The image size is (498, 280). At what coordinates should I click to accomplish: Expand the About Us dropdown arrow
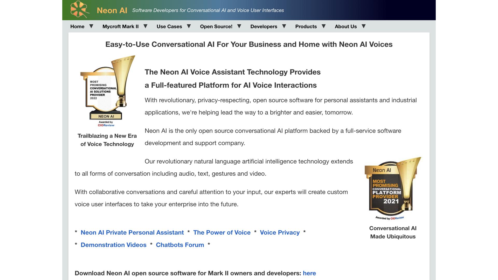point(364,26)
